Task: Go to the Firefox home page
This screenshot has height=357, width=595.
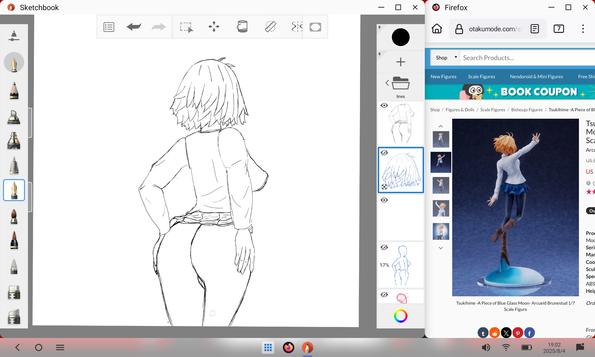Action: pos(437,29)
